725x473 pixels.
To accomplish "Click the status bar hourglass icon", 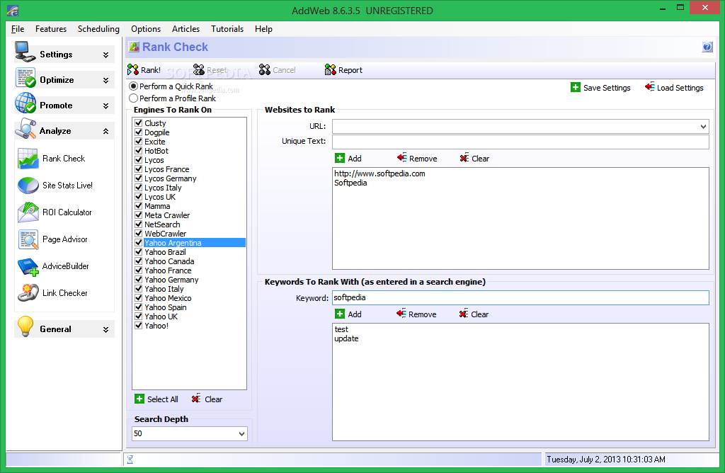I will coord(130,460).
